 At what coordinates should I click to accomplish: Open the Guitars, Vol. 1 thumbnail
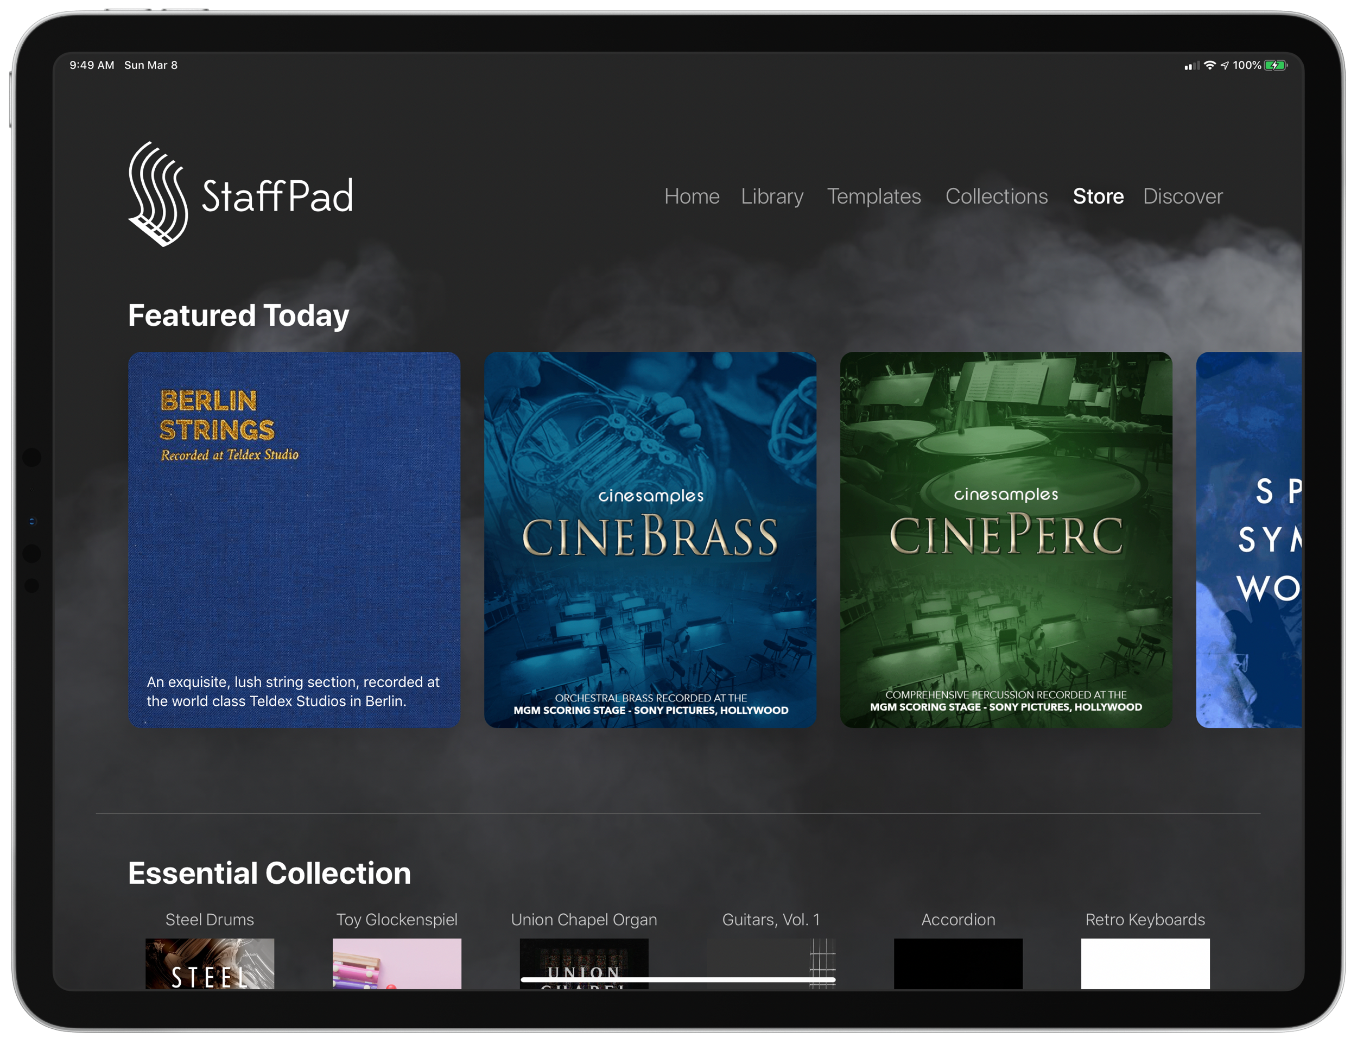771,963
